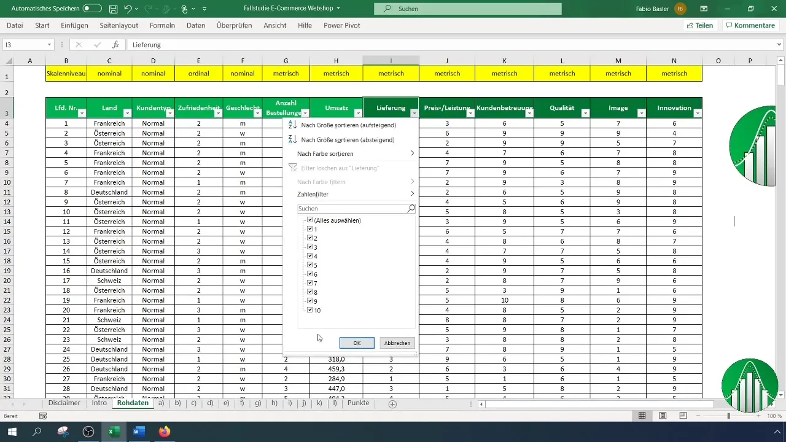The width and height of the screenshot is (786, 442).
Task: Open Windows taskbar search
Action: pyautogui.click(x=37, y=432)
